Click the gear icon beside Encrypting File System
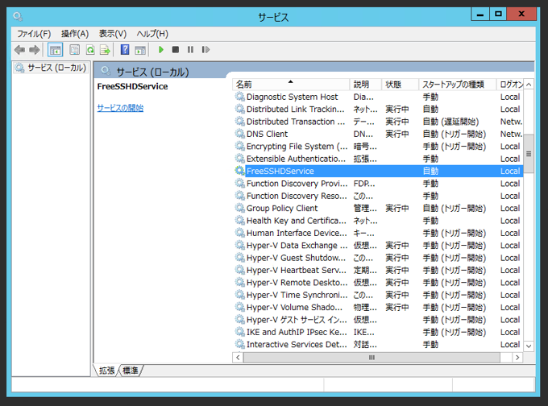Viewport: 548px width, 406px height. 239,146
